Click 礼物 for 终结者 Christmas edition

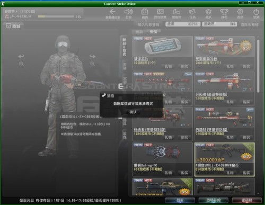click(x=168, y=137)
